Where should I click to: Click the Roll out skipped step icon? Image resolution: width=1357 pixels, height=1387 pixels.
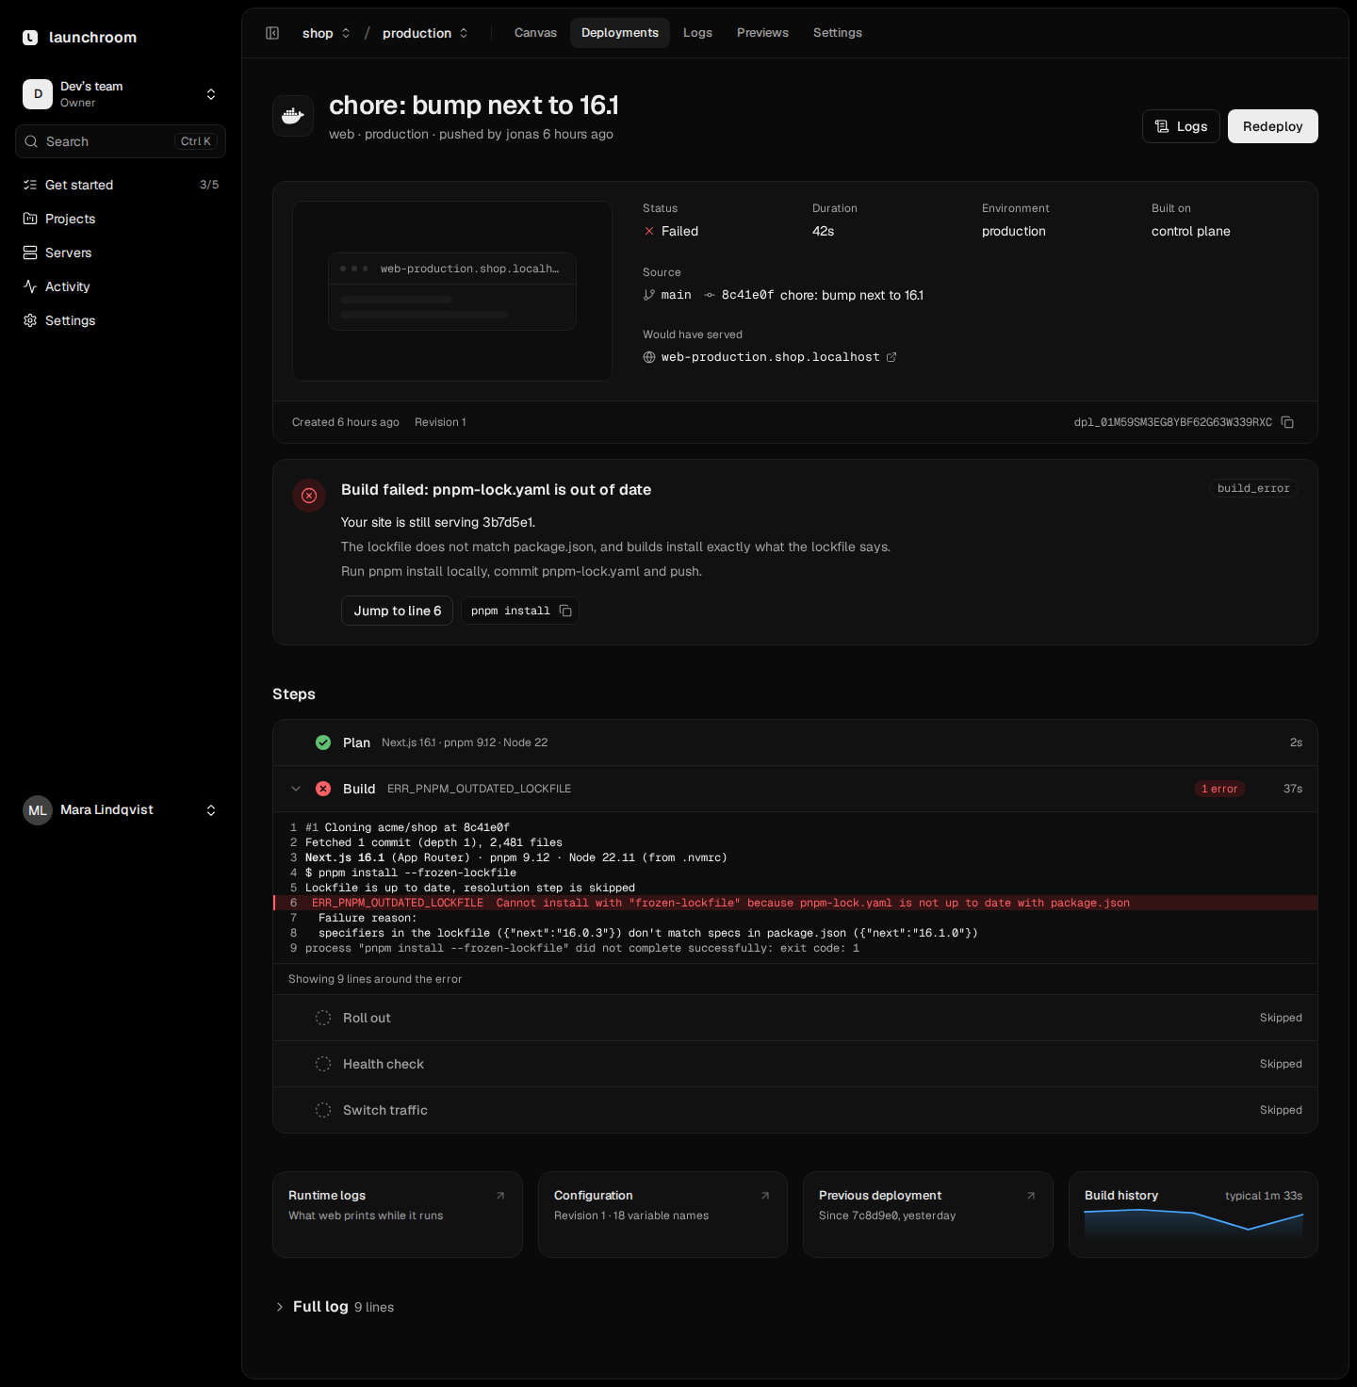pyautogui.click(x=323, y=1018)
